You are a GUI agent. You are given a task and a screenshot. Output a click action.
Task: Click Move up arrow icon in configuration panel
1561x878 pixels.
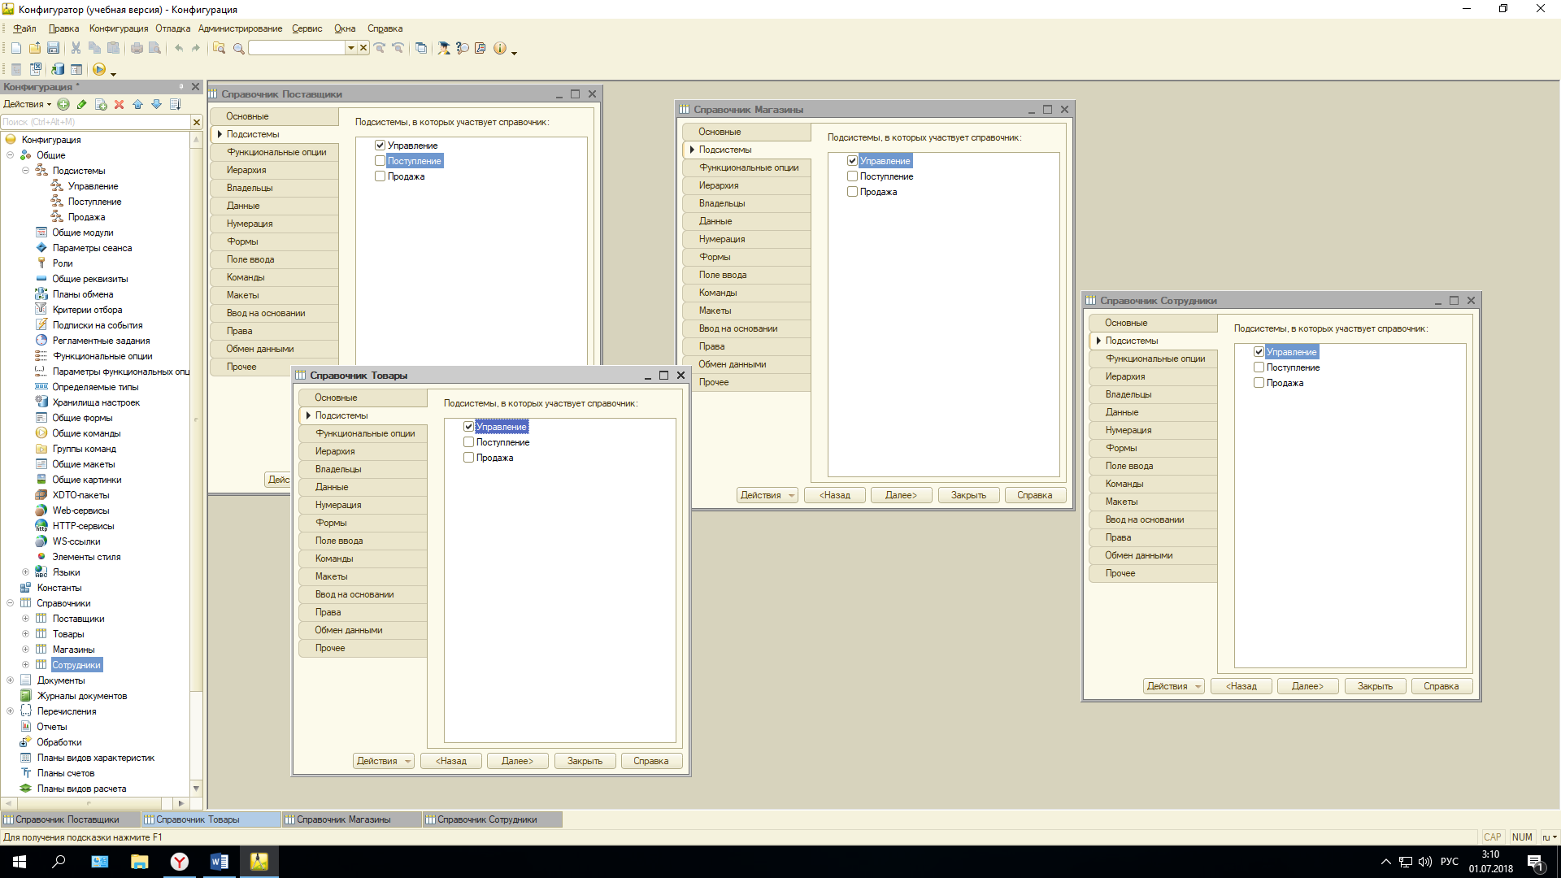pos(137,104)
